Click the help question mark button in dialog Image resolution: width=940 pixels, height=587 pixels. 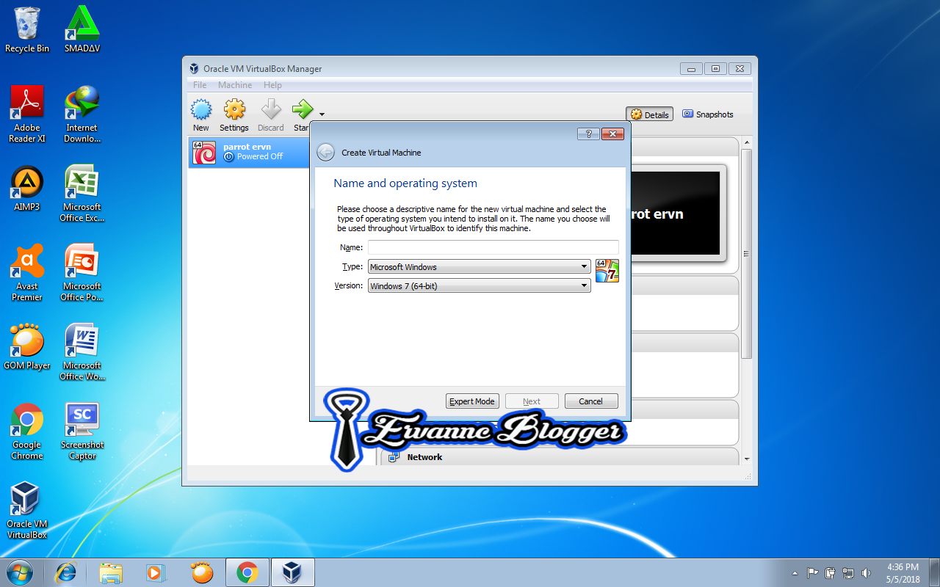point(588,134)
